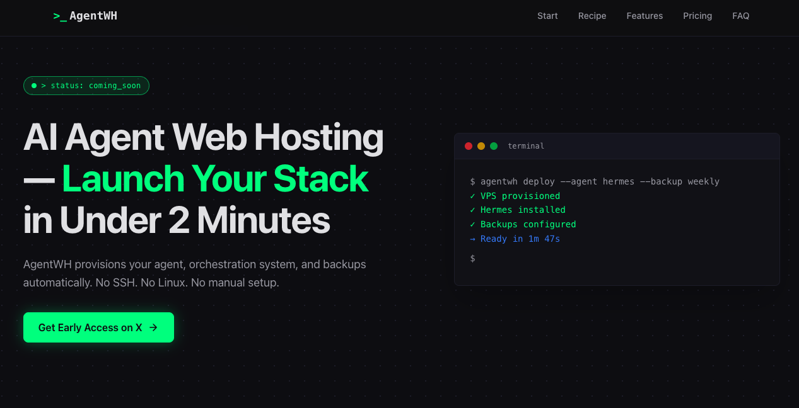Click the 'Hermes installed' output line
This screenshot has width=799, height=408.
(518, 210)
